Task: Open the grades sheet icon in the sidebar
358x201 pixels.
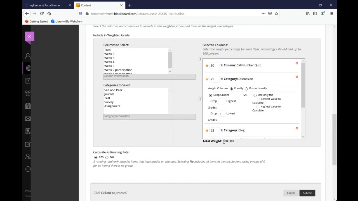Action: pos(28,131)
